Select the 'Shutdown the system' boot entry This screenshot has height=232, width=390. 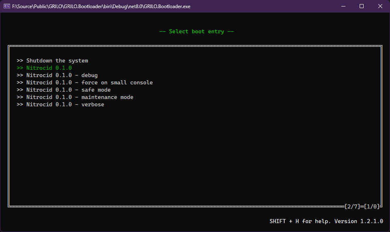57,61
